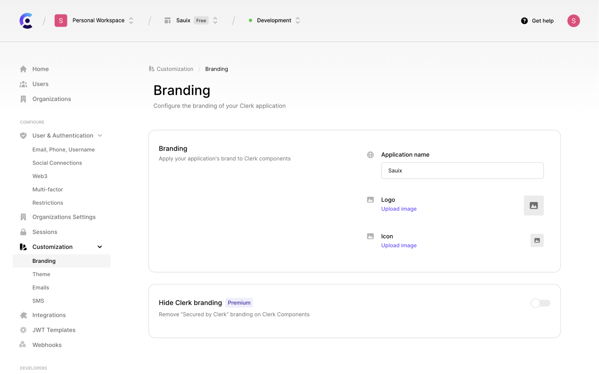
Task: Open the Customization breadcrumb link
Action: coord(175,69)
